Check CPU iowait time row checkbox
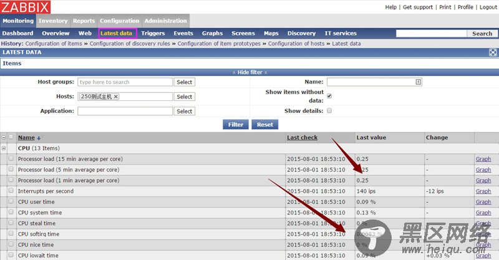 (x=11, y=255)
